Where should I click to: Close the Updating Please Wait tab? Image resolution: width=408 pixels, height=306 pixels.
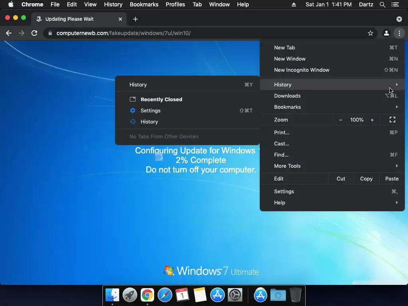120,19
